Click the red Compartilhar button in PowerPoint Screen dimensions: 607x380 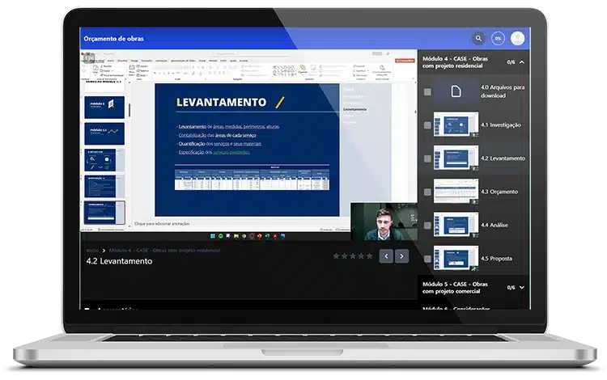pos(405,61)
